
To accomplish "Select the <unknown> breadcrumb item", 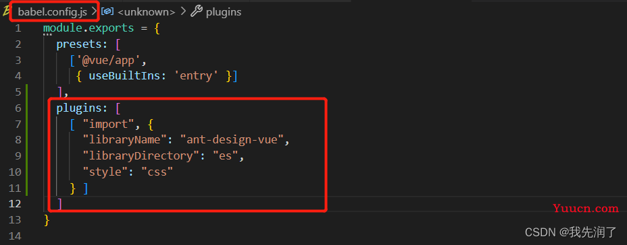I will [x=147, y=12].
